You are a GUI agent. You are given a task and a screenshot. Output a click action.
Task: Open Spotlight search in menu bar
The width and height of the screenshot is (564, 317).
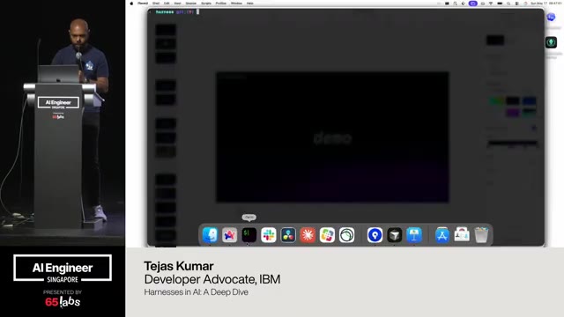pyautogui.click(x=508, y=4)
